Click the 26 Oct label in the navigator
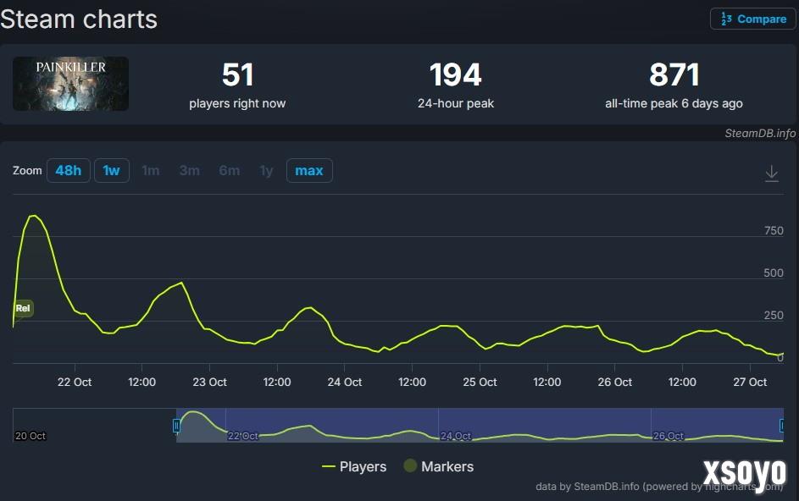The height and width of the screenshot is (501, 799). click(667, 436)
